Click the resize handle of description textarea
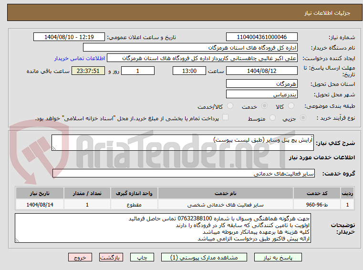The image size is (363, 270). 54,148
